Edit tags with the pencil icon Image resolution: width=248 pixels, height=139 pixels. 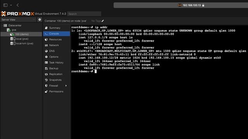[103, 21]
